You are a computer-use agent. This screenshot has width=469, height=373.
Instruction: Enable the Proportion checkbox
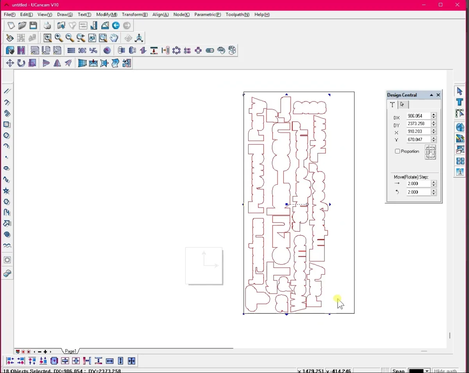click(x=397, y=151)
